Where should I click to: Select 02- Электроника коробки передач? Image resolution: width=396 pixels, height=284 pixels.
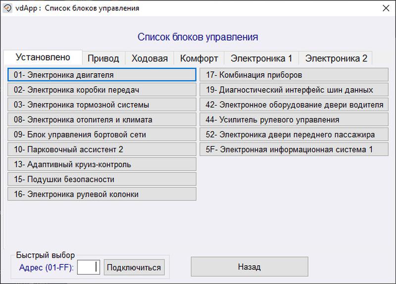[102, 90]
